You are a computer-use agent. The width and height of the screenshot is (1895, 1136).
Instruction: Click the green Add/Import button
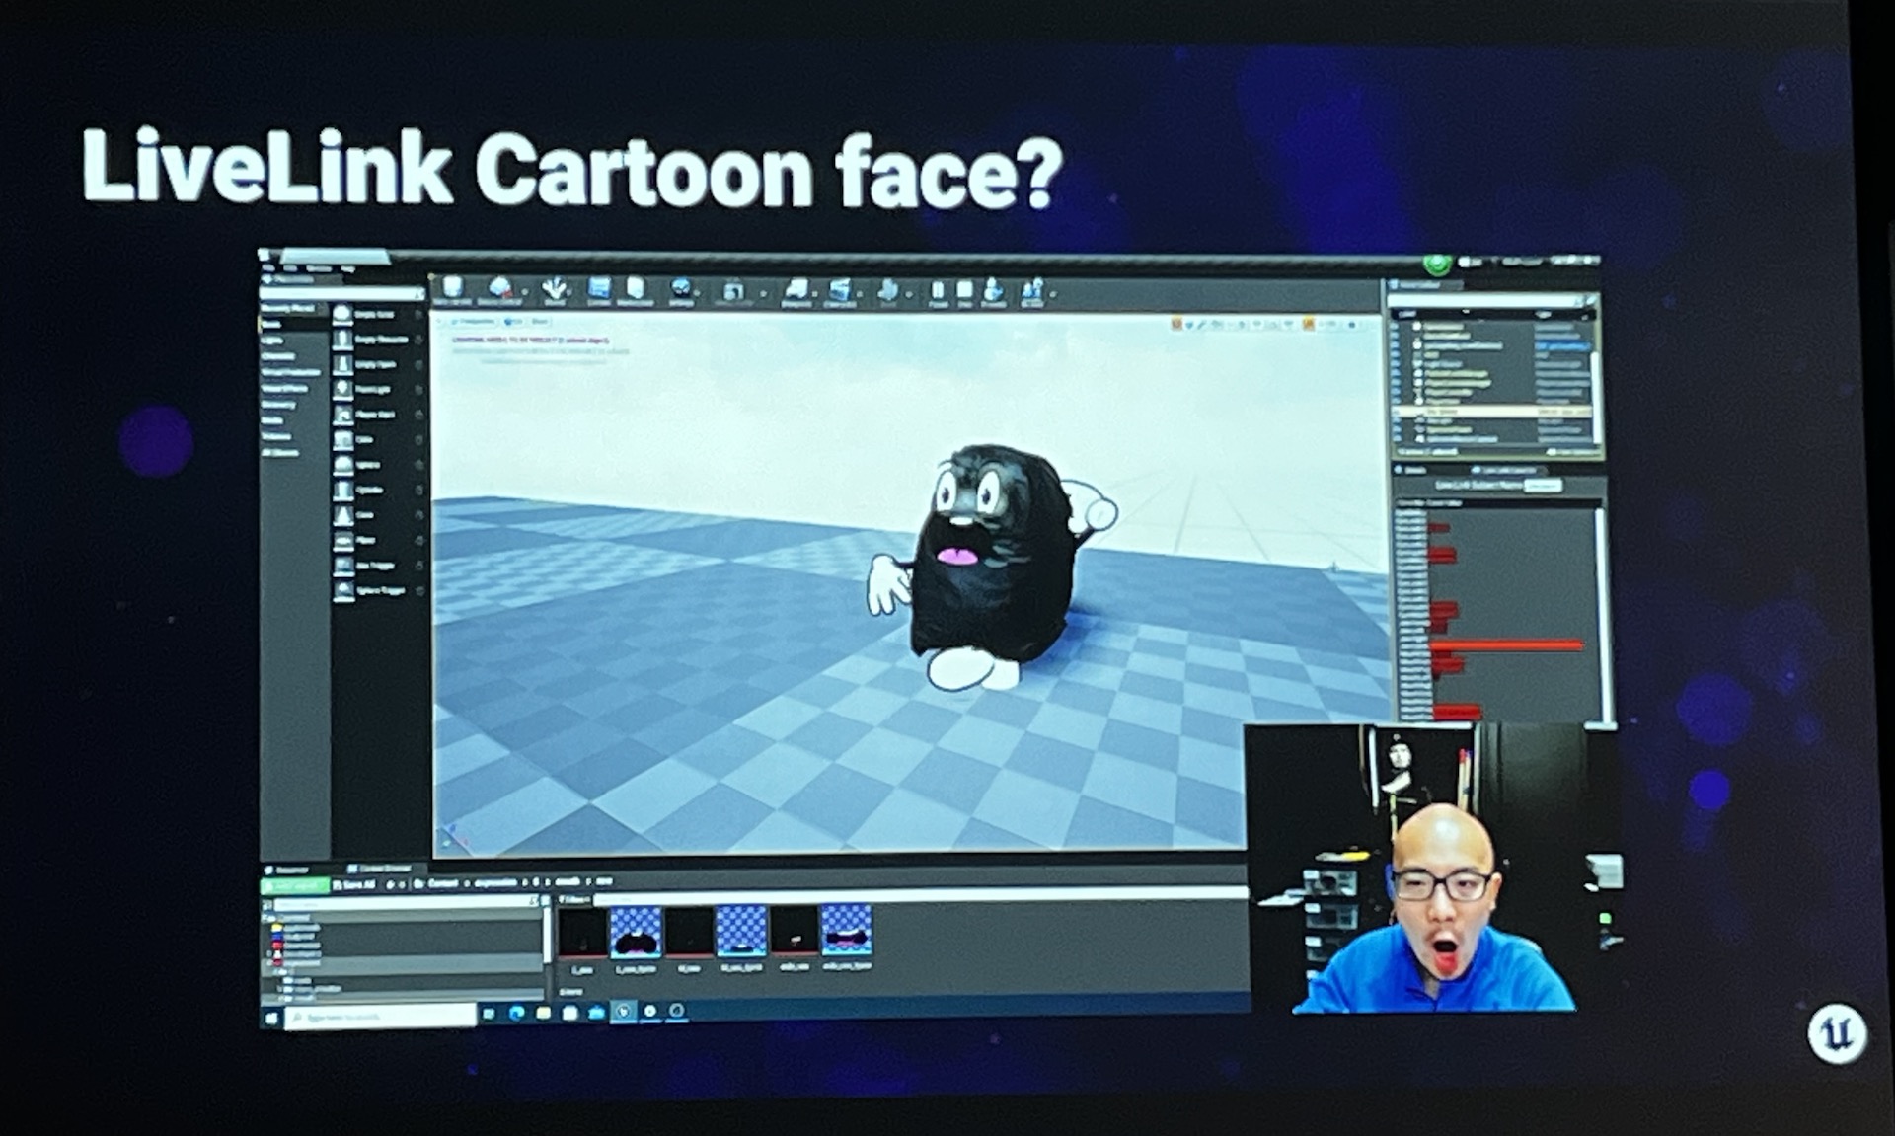point(294,885)
